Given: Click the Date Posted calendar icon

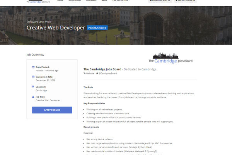Looking at the screenshot, I should 33,67.
